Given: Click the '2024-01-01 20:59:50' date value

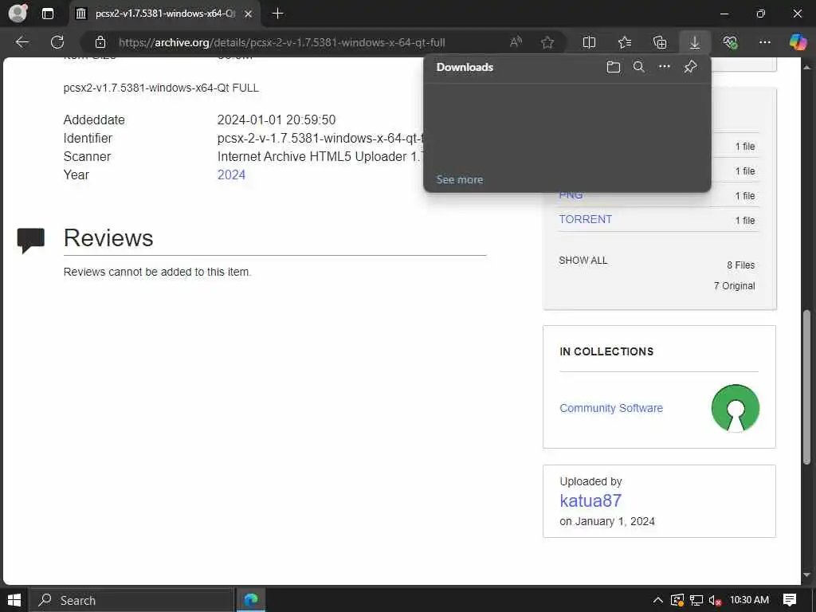Looking at the screenshot, I should (277, 120).
